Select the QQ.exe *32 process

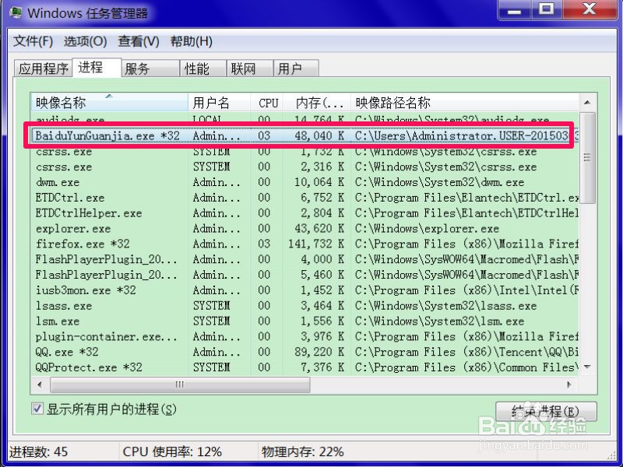pyautogui.click(x=304, y=352)
